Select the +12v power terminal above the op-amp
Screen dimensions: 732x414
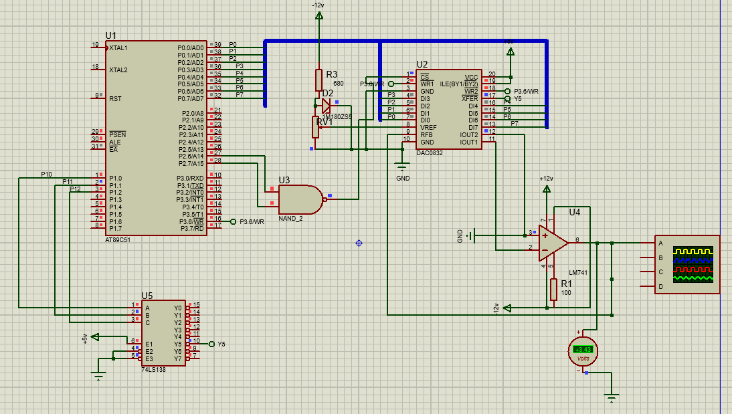coord(547,189)
